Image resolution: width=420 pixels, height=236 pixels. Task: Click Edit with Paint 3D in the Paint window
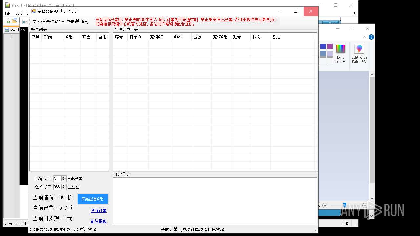coord(359,54)
